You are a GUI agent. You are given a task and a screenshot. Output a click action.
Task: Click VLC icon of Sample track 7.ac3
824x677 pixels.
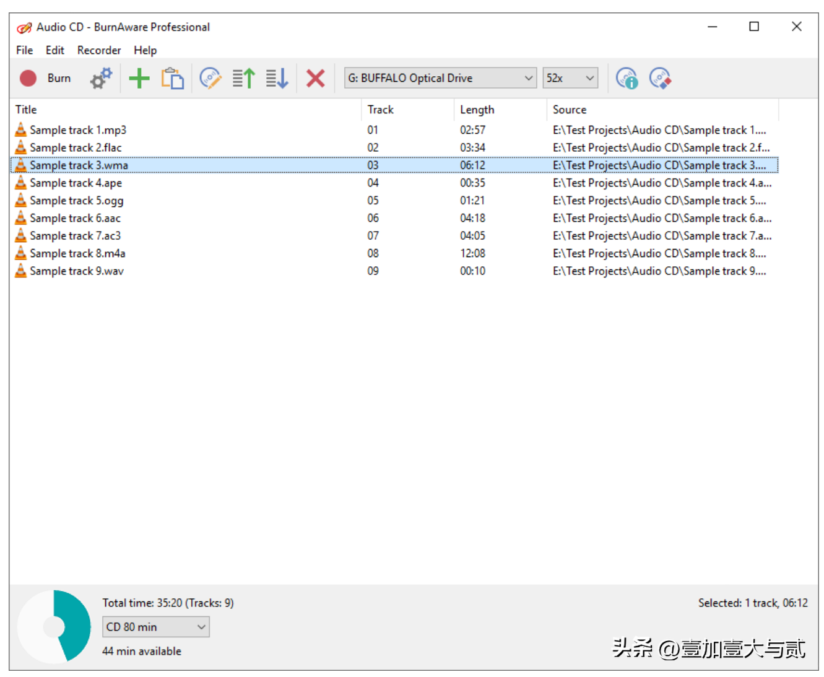pyautogui.click(x=20, y=235)
